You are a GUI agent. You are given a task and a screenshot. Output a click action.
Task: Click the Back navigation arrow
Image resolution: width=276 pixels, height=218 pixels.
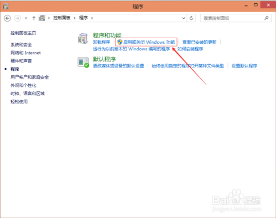point(7,18)
